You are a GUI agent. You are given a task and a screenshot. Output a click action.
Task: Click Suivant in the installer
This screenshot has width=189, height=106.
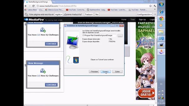coord(106,72)
